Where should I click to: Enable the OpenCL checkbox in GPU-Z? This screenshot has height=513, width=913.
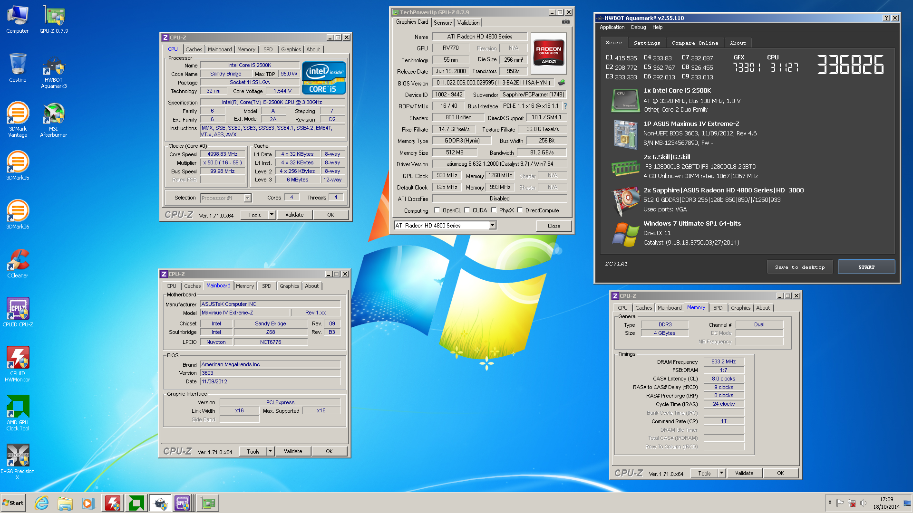(x=437, y=210)
